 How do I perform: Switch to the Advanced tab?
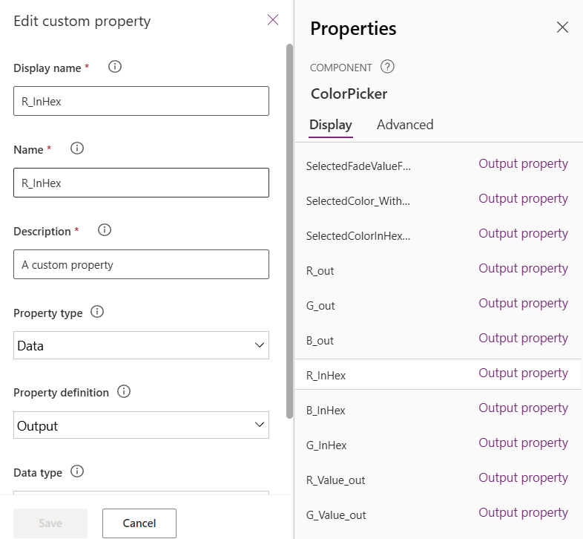(x=405, y=125)
